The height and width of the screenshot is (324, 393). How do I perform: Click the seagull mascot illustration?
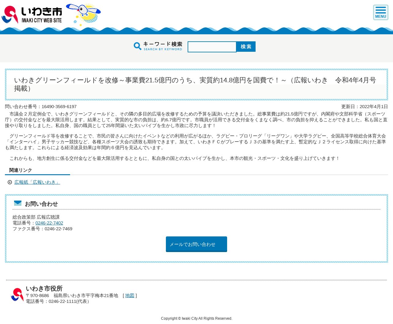coord(83,14)
